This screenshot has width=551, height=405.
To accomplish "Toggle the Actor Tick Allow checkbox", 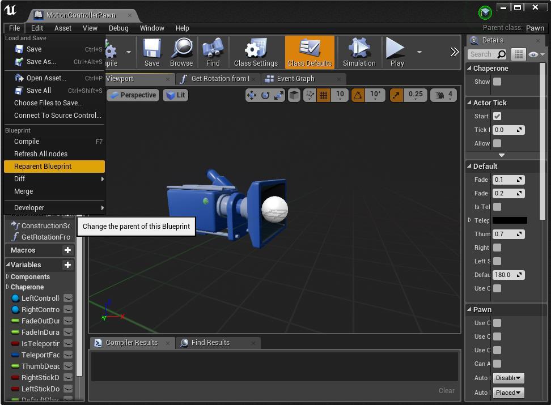I will 497,143.
